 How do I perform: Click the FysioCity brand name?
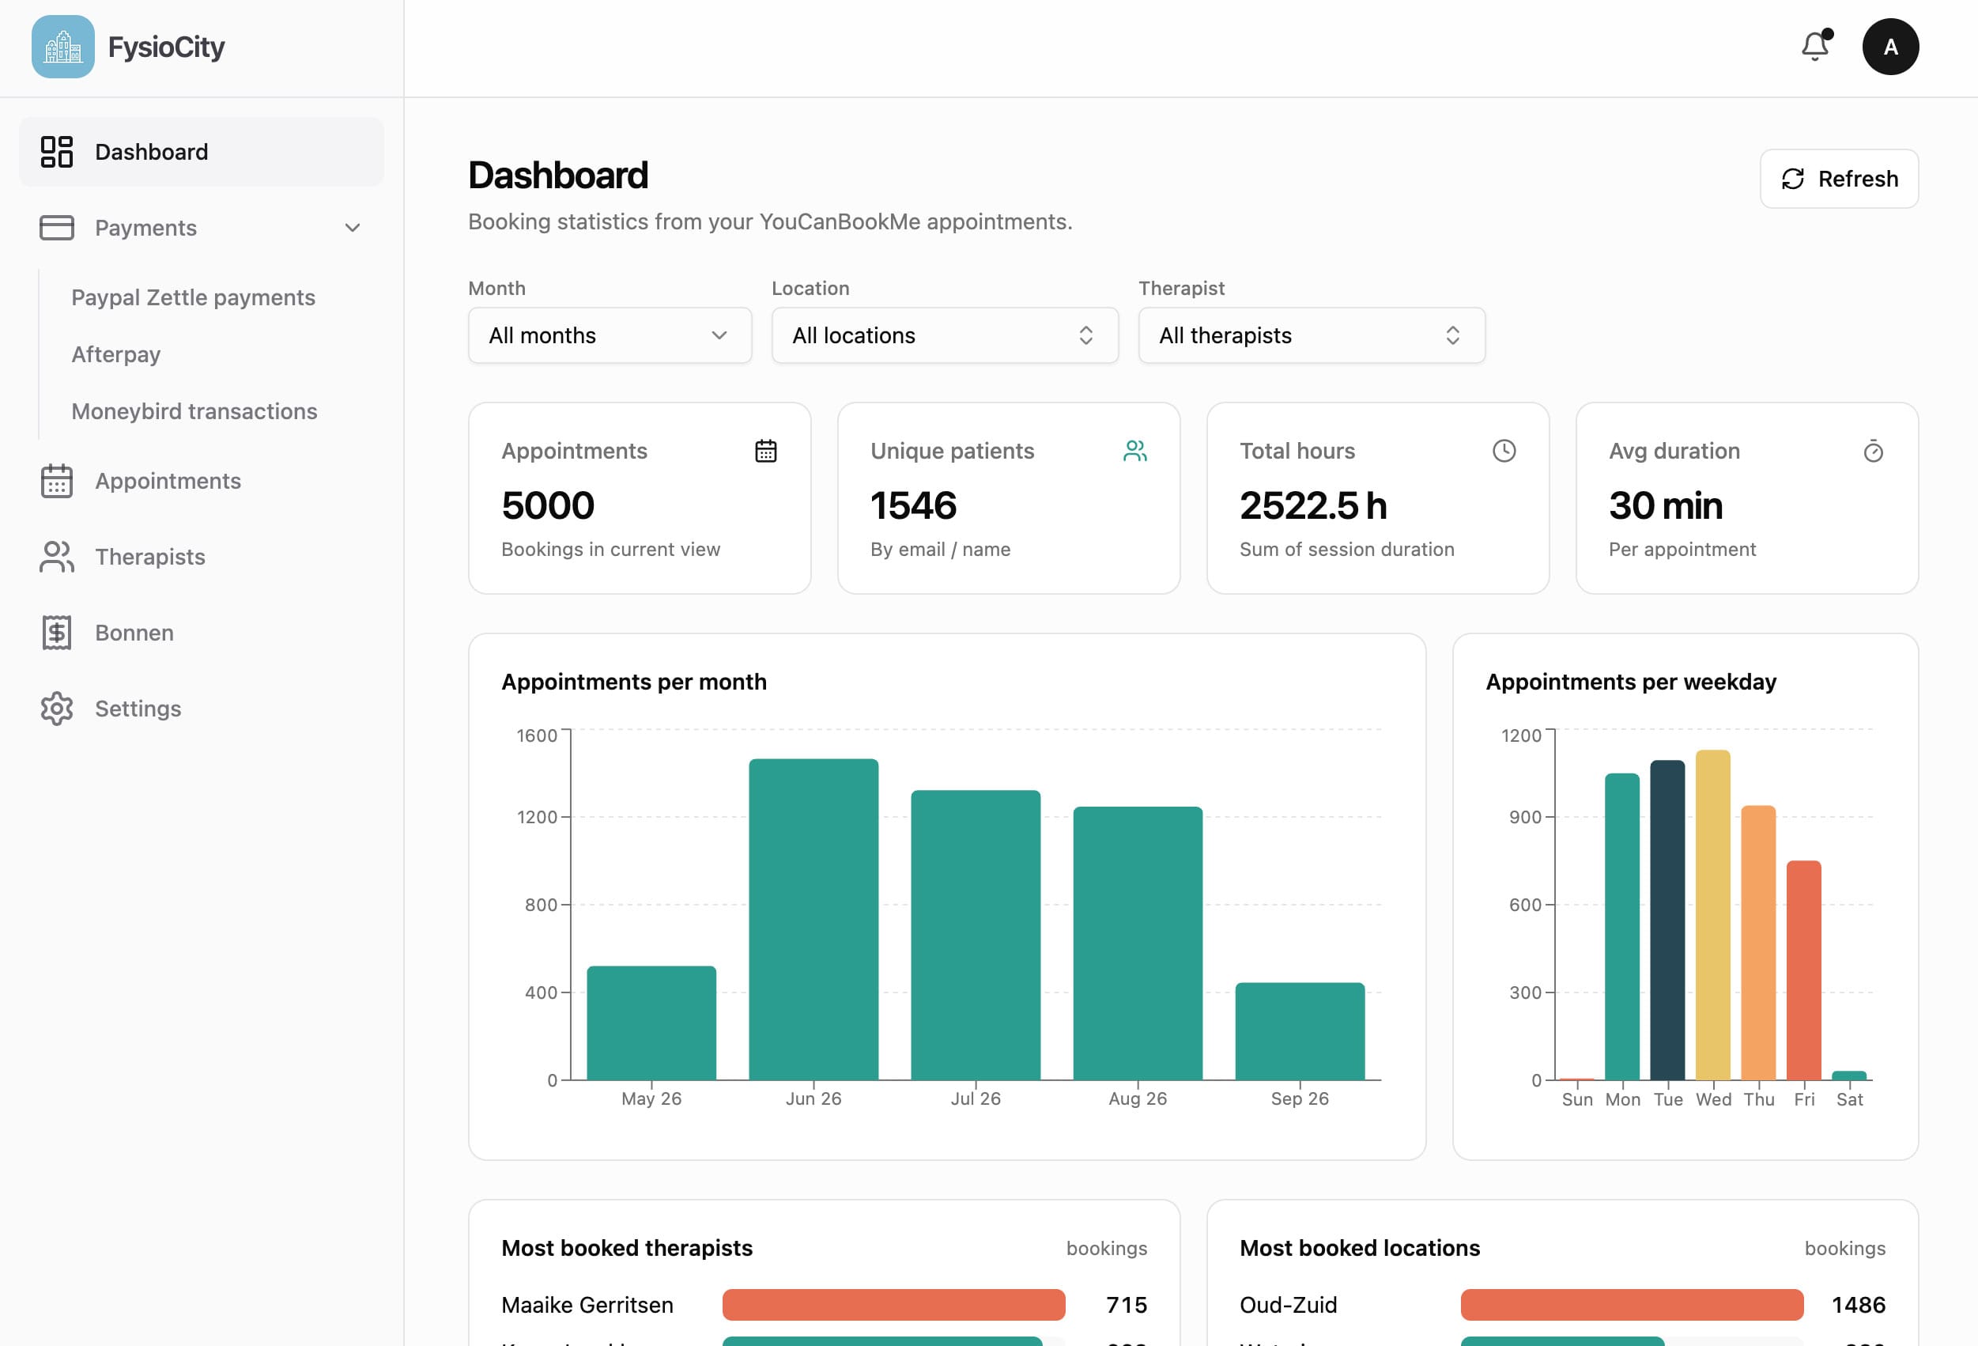pos(166,47)
